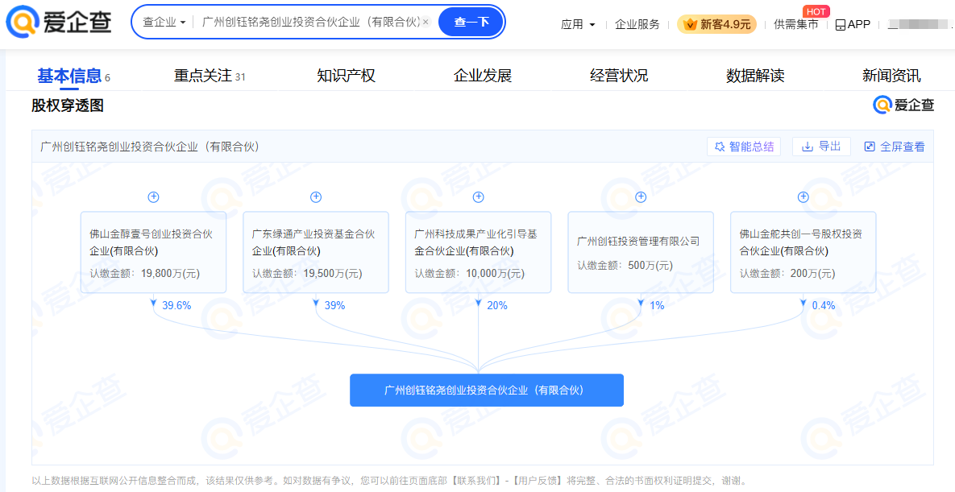Switch to the 企业发展 tab
Screen dimensions: 955x492
(x=483, y=76)
